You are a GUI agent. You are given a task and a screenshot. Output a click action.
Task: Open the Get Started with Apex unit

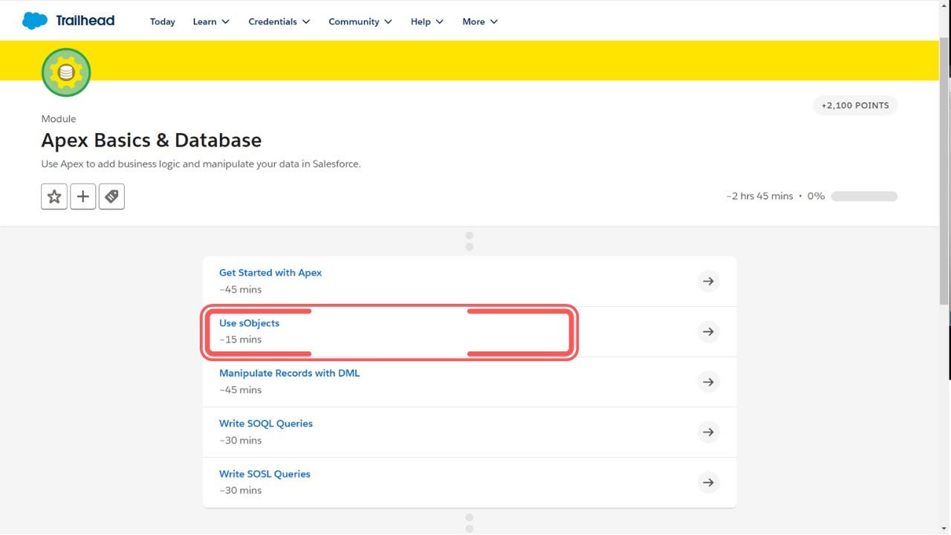coord(270,273)
